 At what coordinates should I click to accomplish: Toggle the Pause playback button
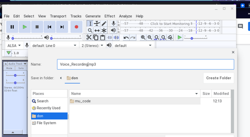[x=12, y=27]
